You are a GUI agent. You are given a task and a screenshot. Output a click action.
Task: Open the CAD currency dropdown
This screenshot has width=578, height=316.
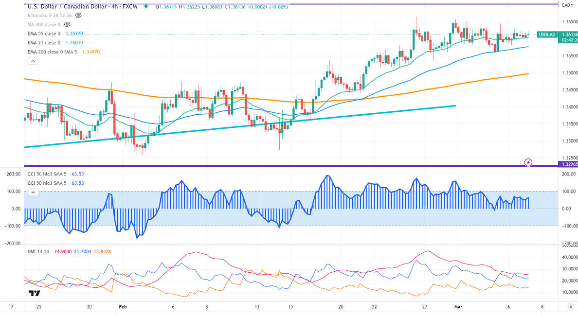tap(566, 5)
